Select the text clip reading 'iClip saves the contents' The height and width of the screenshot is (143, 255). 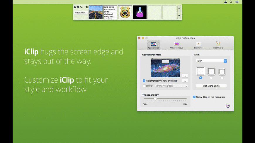[x=110, y=12]
